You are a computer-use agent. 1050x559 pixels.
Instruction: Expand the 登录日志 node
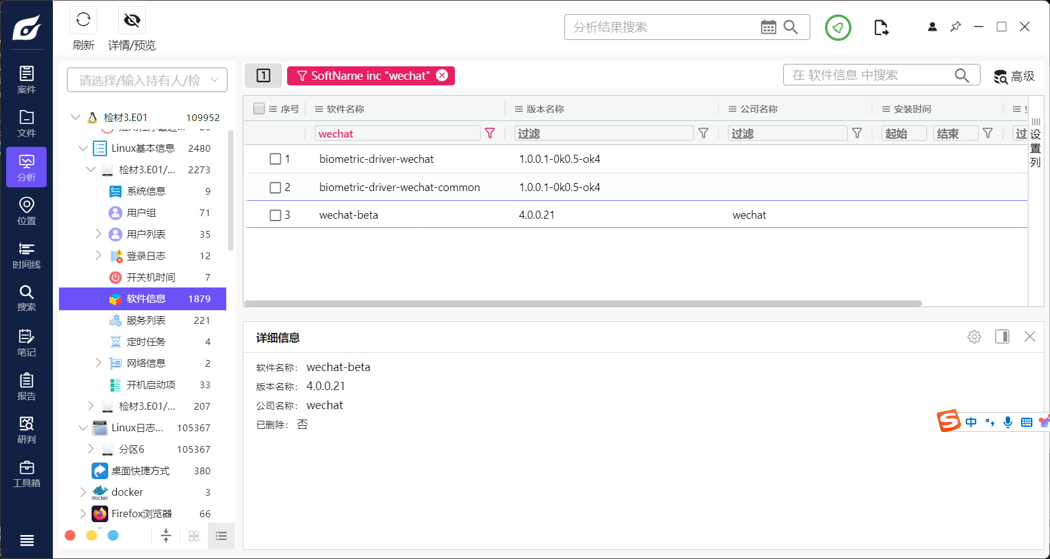pyautogui.click(x=98, y=256)
